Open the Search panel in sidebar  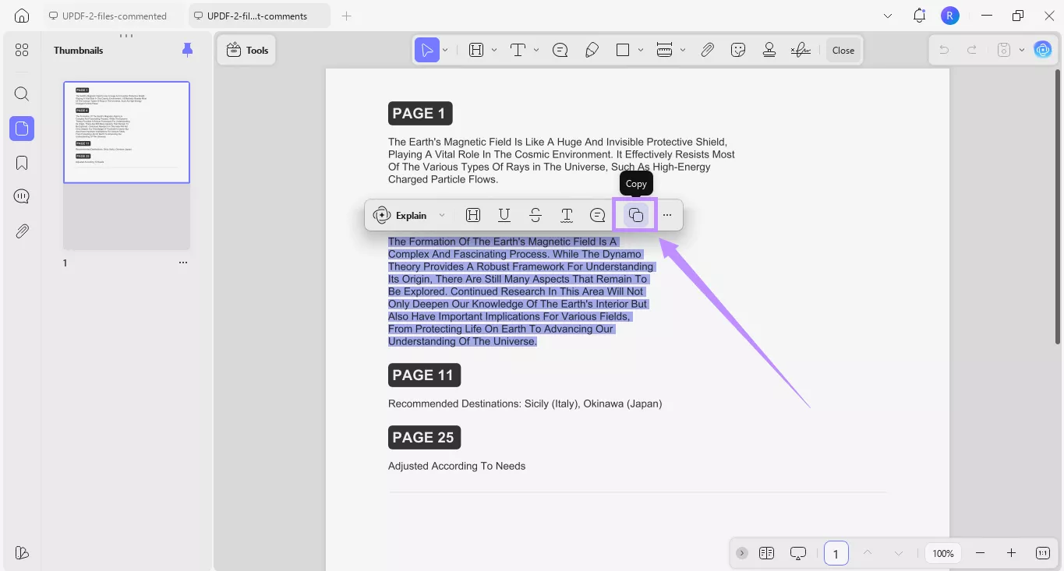21,93
